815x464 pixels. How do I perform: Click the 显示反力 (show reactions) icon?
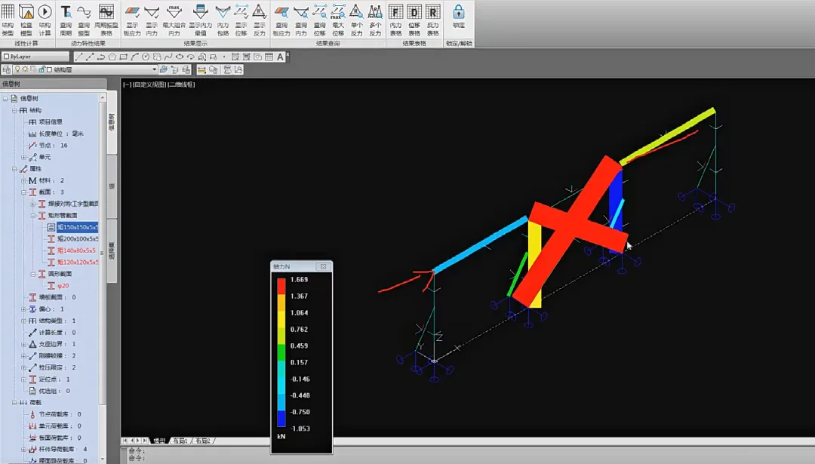[259, 12]
